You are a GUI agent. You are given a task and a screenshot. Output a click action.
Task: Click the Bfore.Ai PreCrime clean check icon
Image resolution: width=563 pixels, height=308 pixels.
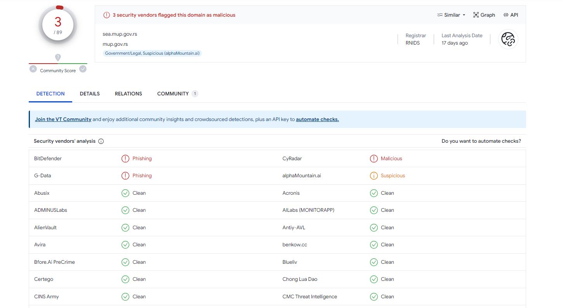(125, 262)
